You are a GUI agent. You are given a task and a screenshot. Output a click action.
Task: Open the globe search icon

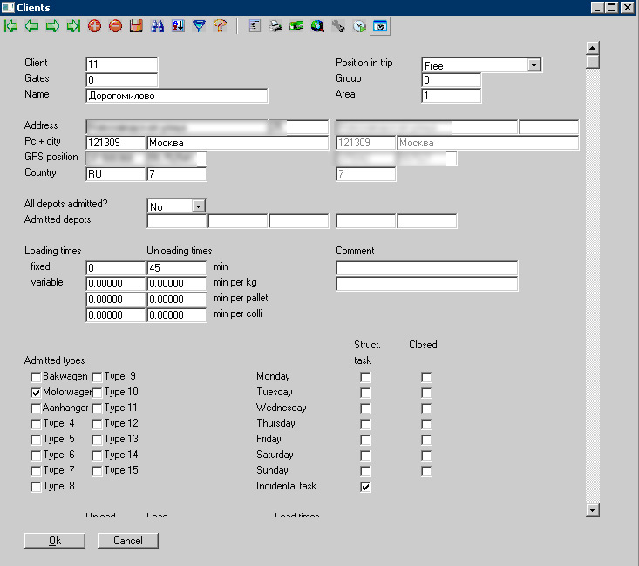(x=317, y=26)
